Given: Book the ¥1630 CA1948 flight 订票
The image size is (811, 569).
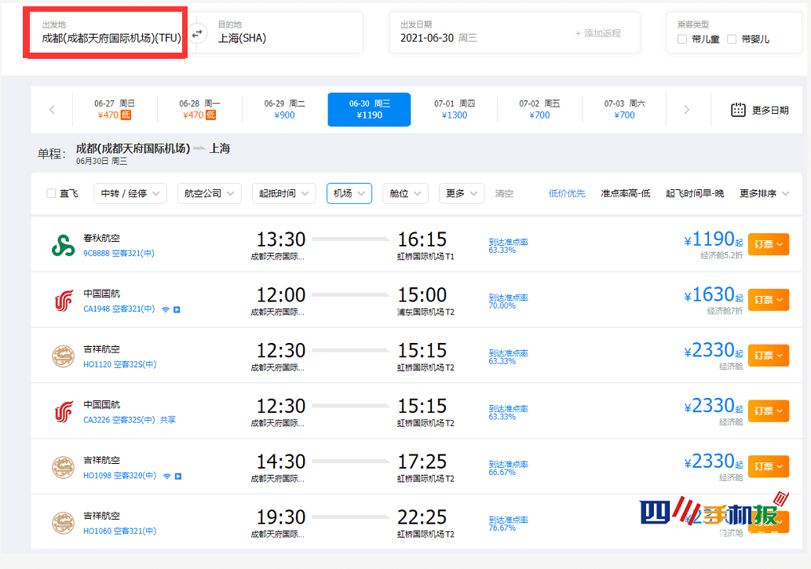Looking at the screenshot, I should [769, 300].
